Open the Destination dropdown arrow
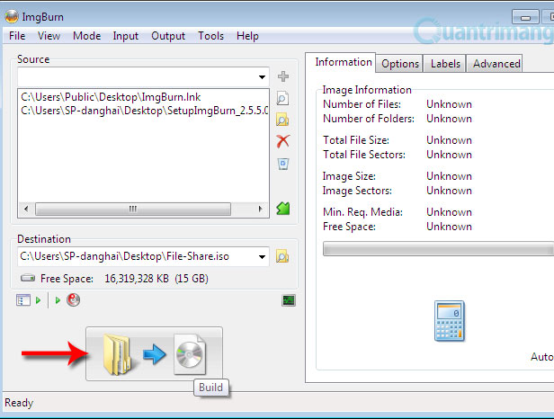This screenshot has height=419, width=554. point(262,257)
